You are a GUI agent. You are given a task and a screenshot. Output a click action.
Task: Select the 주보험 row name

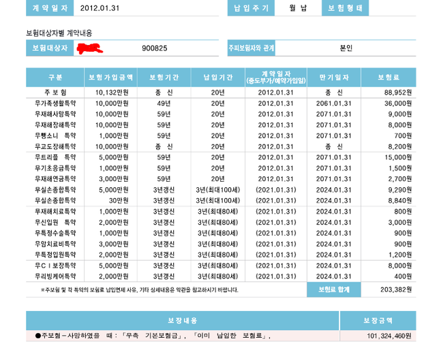pos(55,93)
